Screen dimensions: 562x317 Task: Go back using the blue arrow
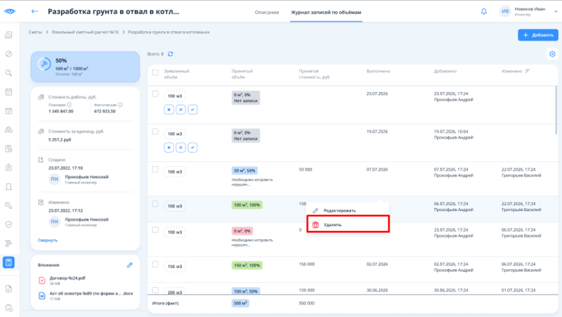point(34,11)
